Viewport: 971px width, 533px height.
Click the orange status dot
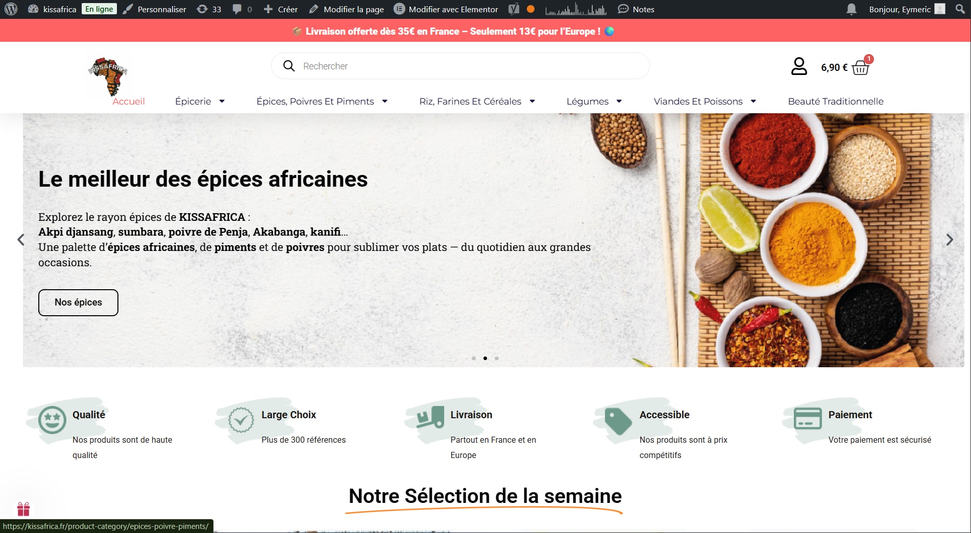[x=531, y=9]
